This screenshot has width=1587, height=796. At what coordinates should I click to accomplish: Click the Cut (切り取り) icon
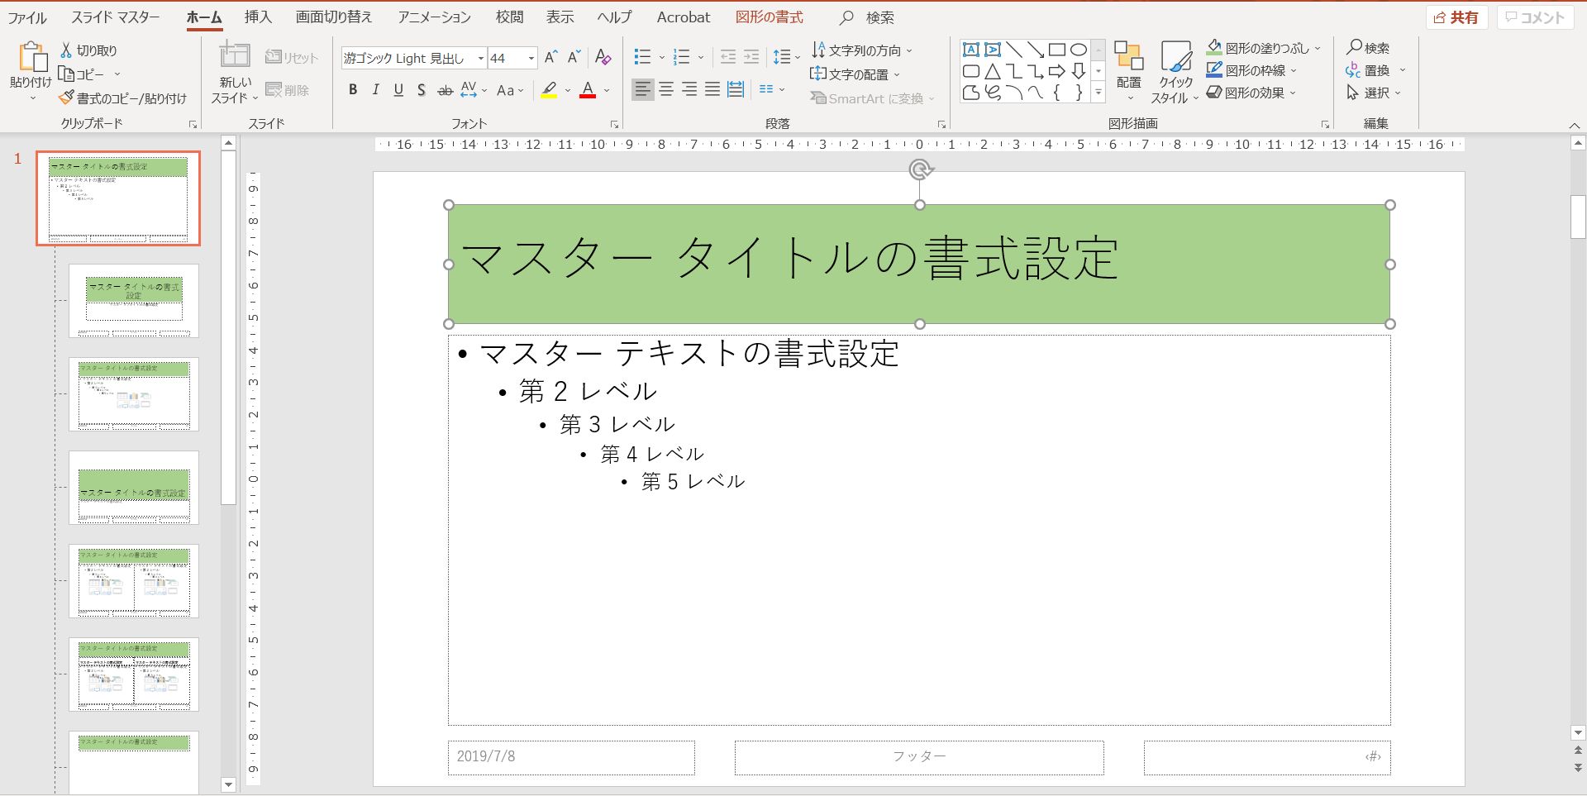68,50
